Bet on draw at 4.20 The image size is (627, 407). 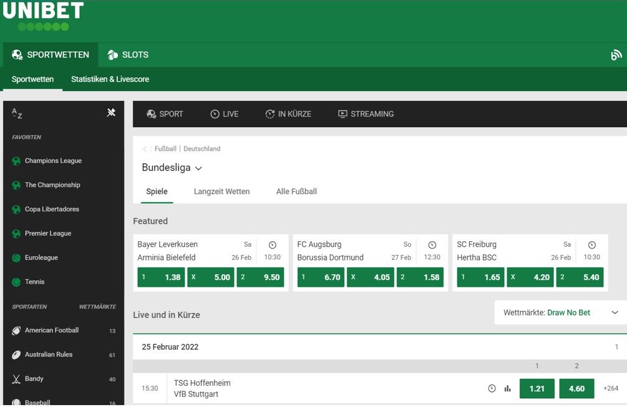coord(531,277)
